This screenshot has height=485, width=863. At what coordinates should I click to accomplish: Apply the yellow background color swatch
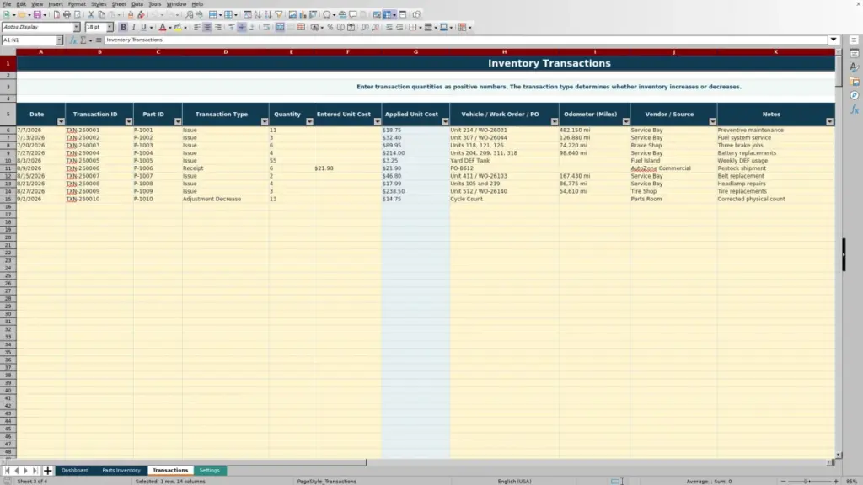[178, 27]
